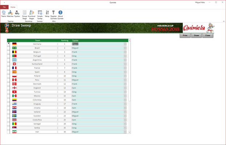Click the Serbia ranking field showing 35

pyautogui.click(x=65, y=128)
